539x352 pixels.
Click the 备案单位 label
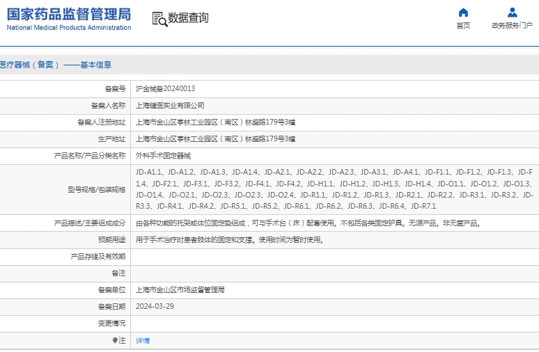pyautogui.click(x=111, y=290)
